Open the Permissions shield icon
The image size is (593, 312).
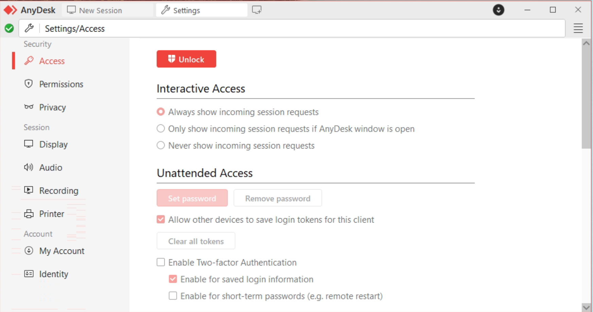(x=29, y=84)
